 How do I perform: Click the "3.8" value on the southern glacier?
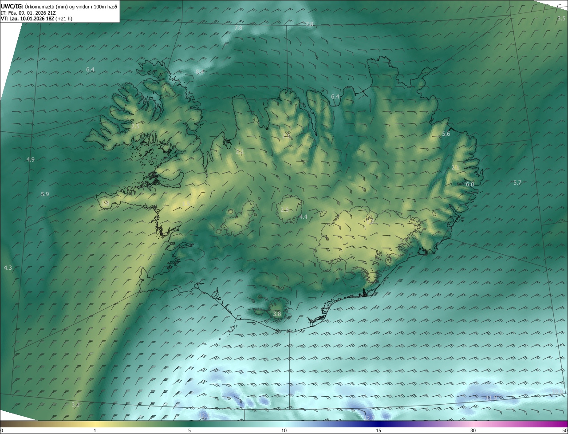(x=277, y=314)
